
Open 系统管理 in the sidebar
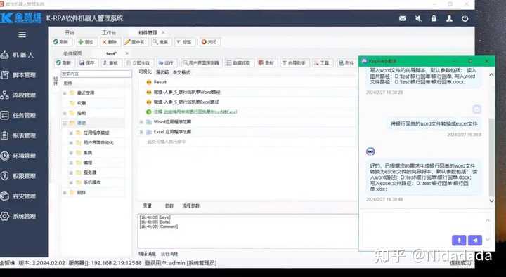(x=18, y=216)
